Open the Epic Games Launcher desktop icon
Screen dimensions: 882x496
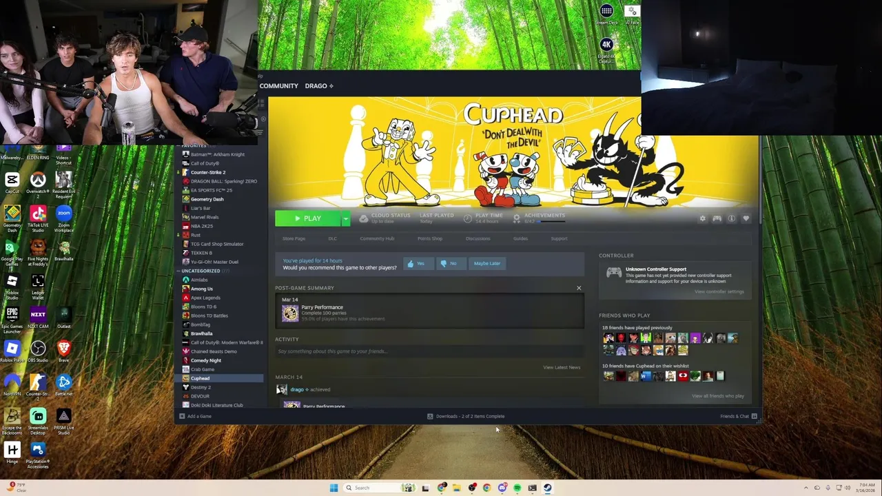click(x=12, y=320)
